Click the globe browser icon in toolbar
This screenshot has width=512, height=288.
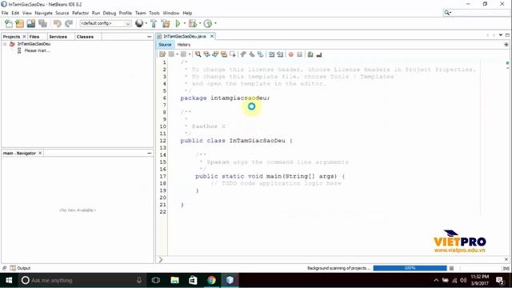(x=139, y=23)
